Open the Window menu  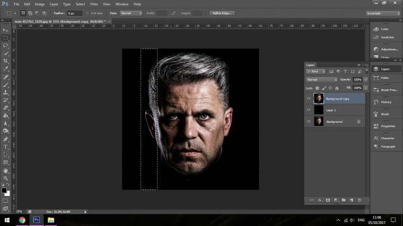(122, 4)
